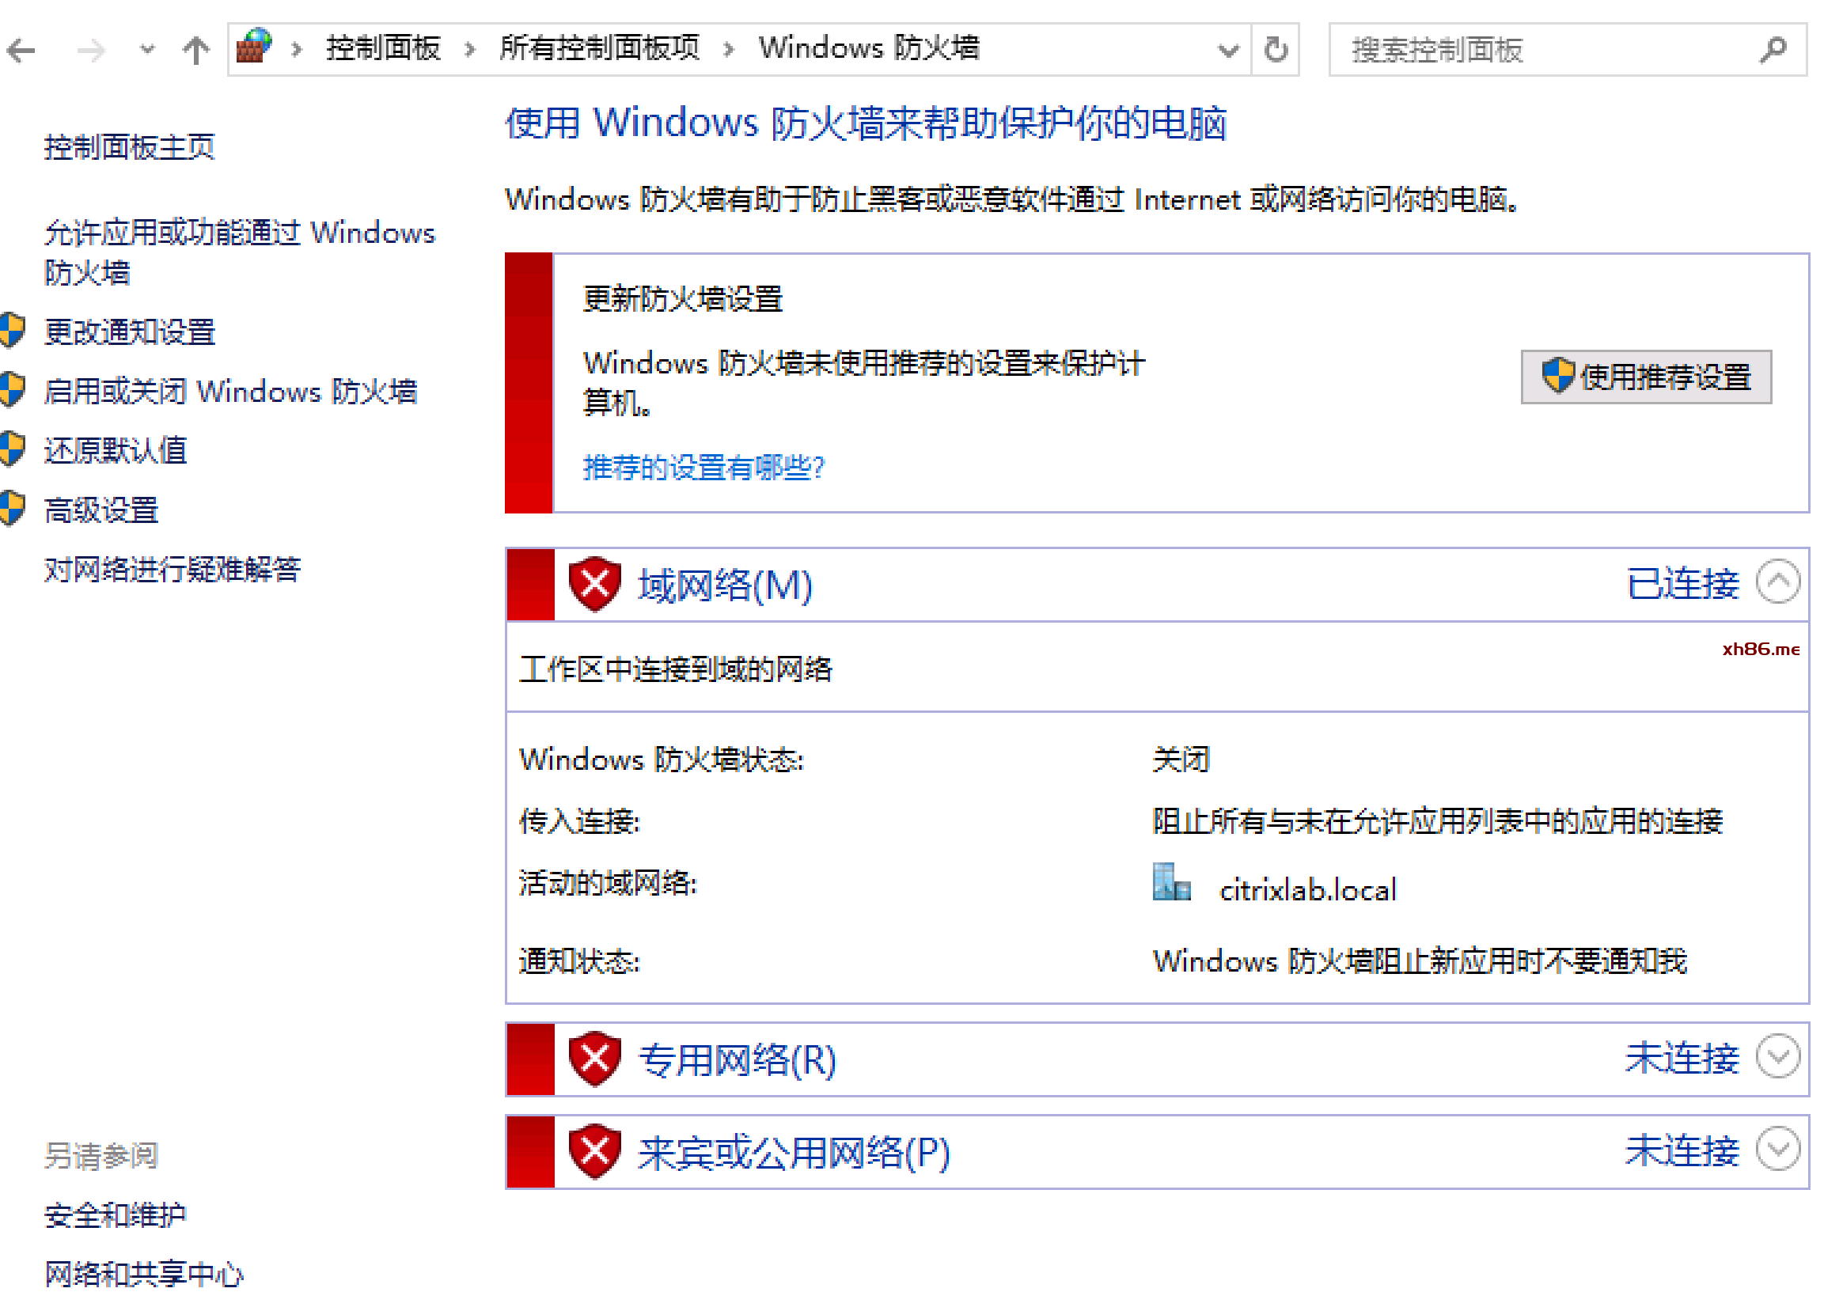Click the back navigation arrow
This screenshot has width=1824, height=1311.
tap(21, 51)
